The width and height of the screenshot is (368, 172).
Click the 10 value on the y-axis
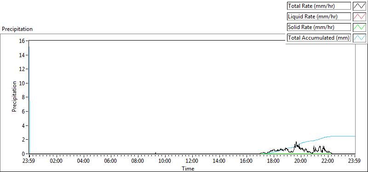(22, 83)
